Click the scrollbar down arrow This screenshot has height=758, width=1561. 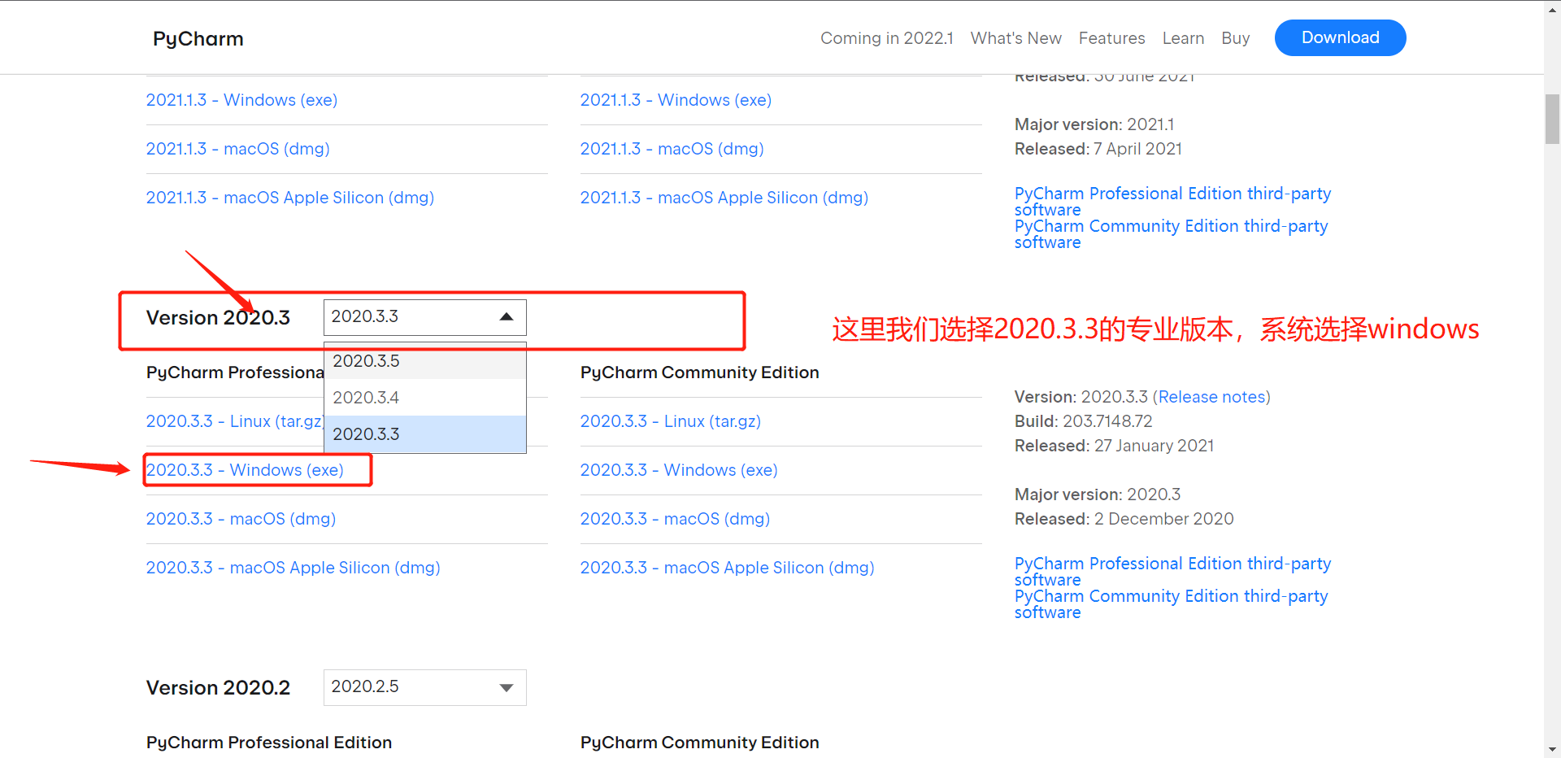click(x=1552, y=749)
